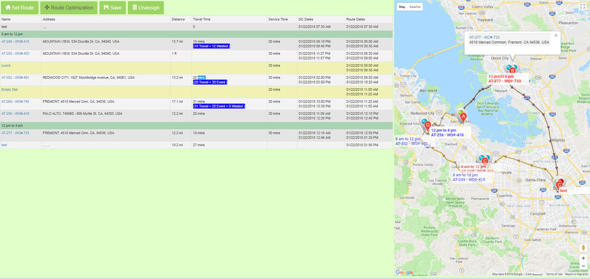Click the Route Dates column header
This screenshot has height=279, width=590.
[x=369, y=19]
